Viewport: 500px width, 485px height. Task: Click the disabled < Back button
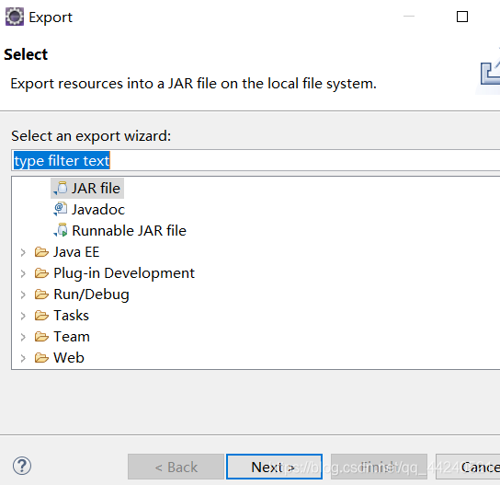click(176, 467)
